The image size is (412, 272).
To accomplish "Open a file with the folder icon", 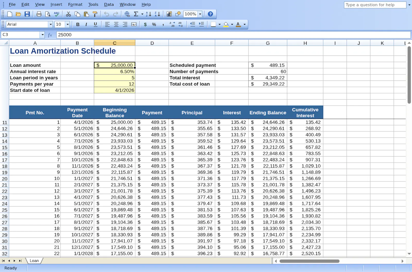I will (18, 14).
